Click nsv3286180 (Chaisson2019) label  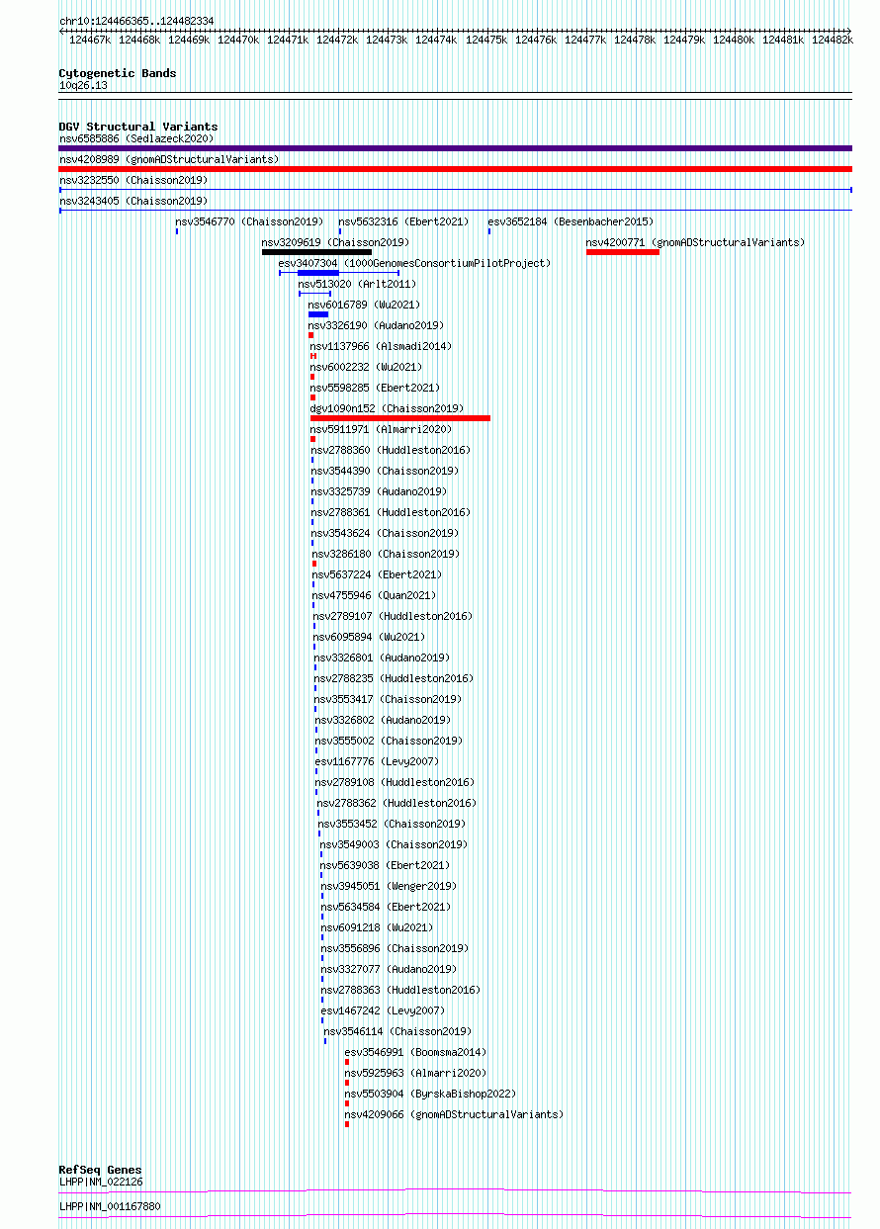[x=386, y=555]
